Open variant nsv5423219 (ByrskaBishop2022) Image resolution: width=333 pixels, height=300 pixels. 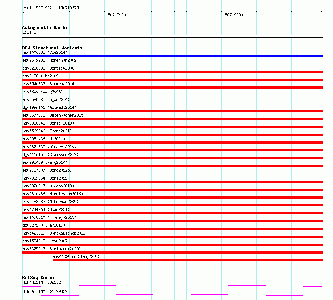(55, 233)
